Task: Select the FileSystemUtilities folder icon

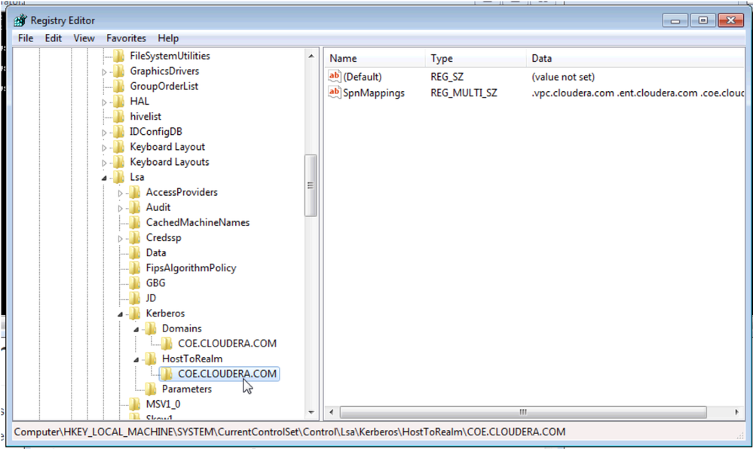Action: coord(118,56)
